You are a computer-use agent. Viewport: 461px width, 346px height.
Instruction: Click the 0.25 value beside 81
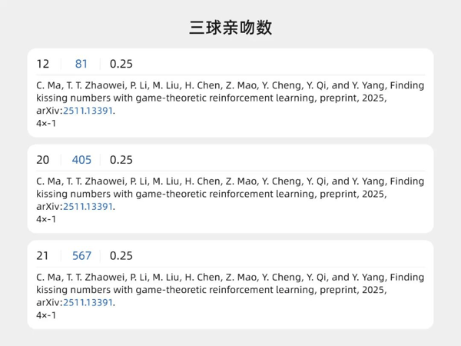121,64
